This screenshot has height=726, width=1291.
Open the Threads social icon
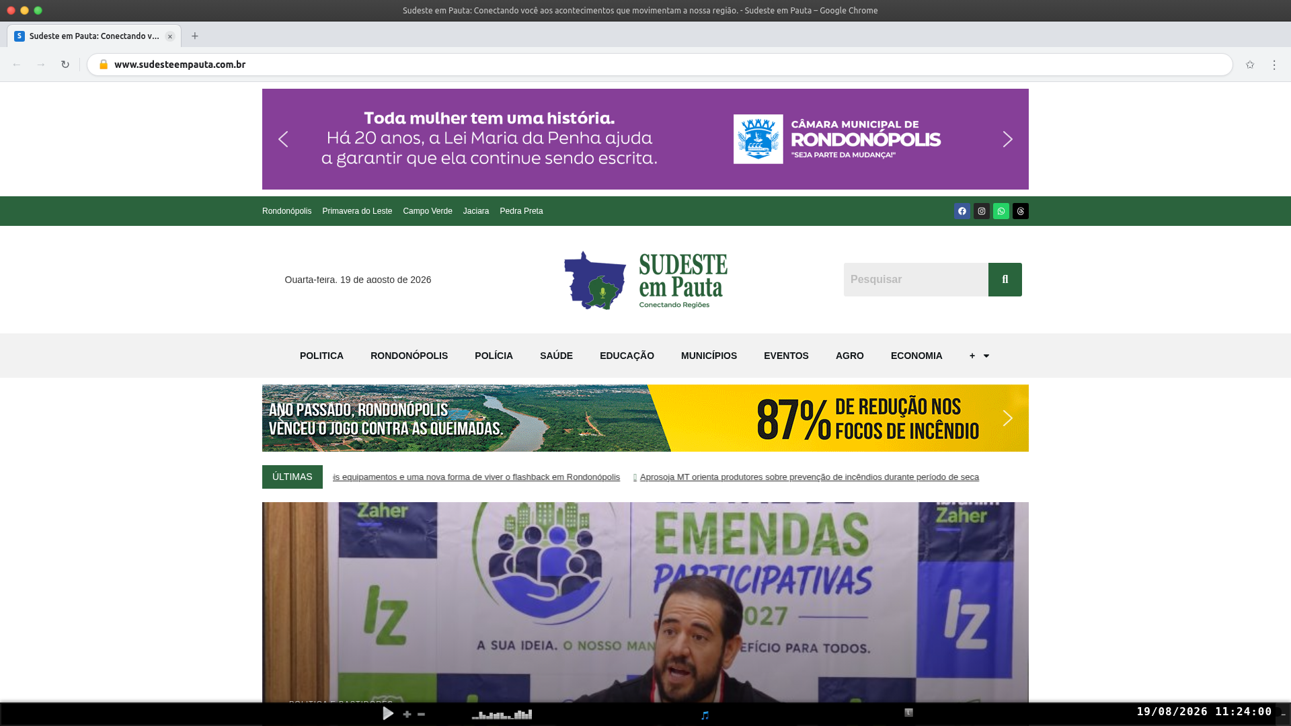point(1021,211)
